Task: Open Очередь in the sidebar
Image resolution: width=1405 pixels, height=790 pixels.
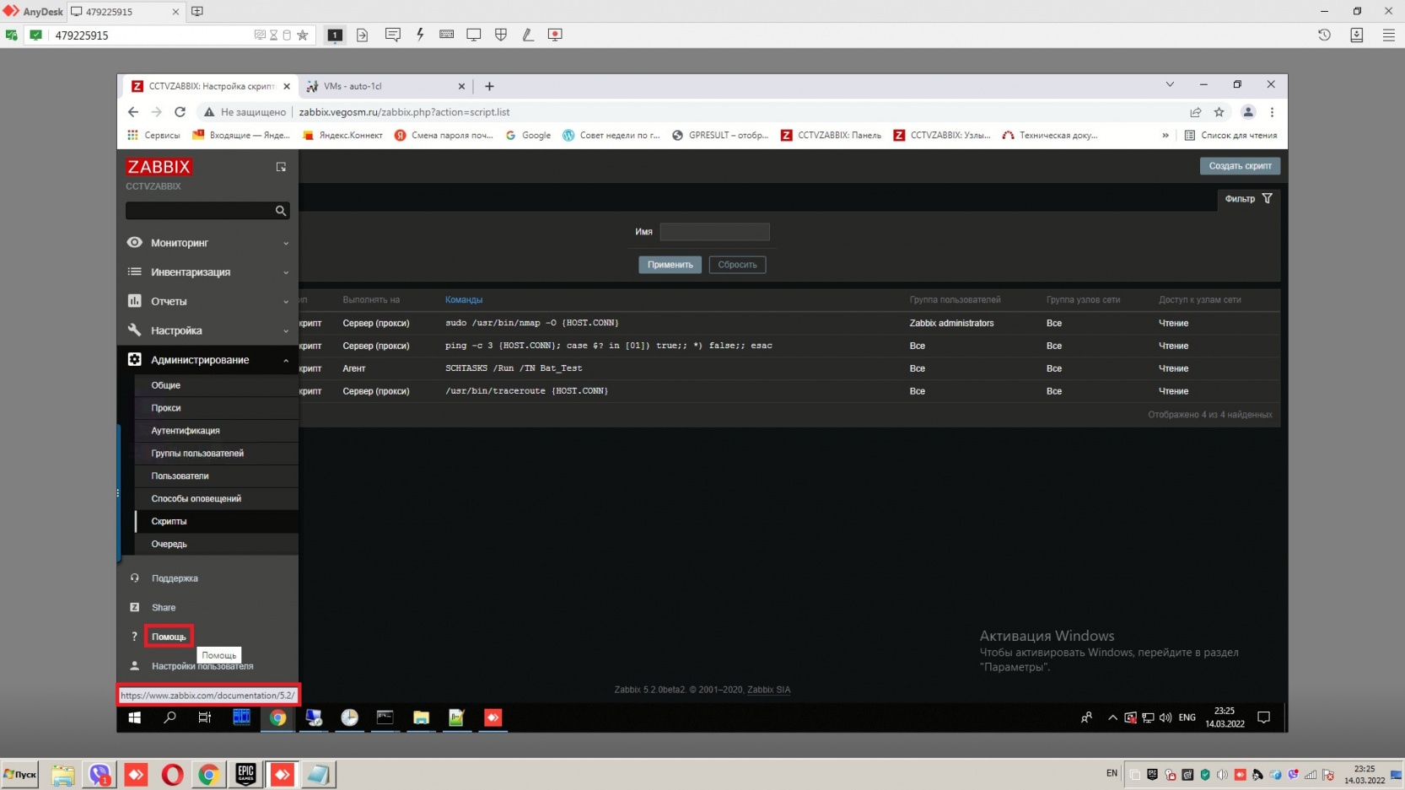Action: point(217,545)
